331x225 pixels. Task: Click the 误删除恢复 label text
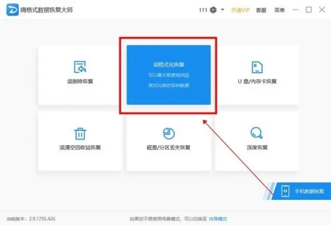80,81
